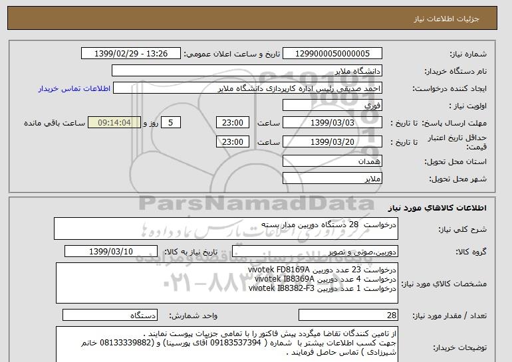Image resolution: width=512 pixels, height=362 pixels.
Task: Click the remaining days field showing 5
Action: point(171,123)
